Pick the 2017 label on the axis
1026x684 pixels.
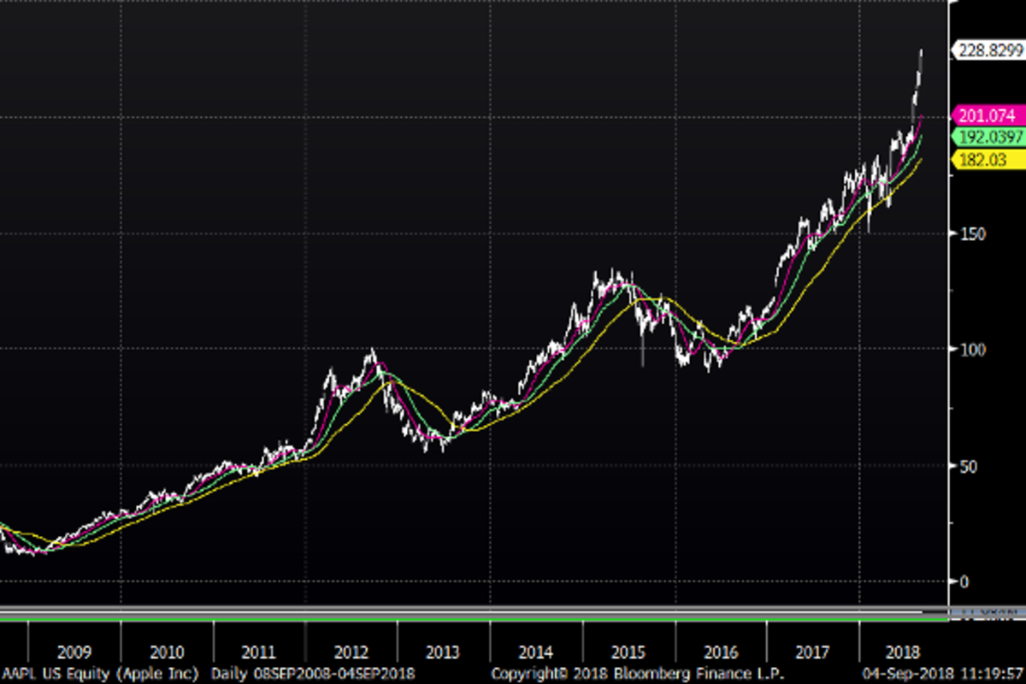click(x=812, y=651)
